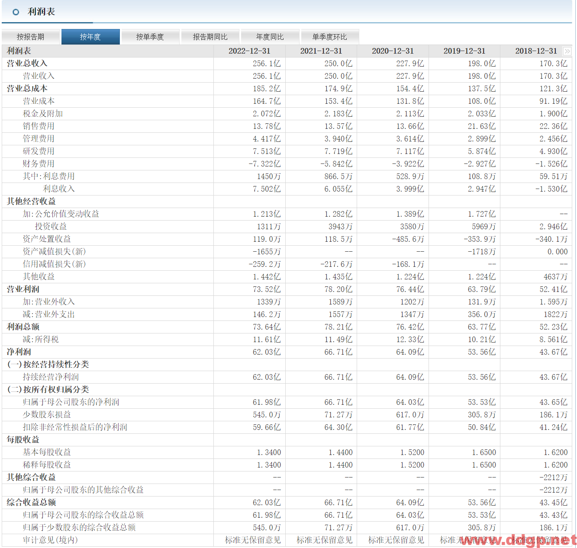
Task: Select the 税金及附加 row label
Action: tap(43, 114)
